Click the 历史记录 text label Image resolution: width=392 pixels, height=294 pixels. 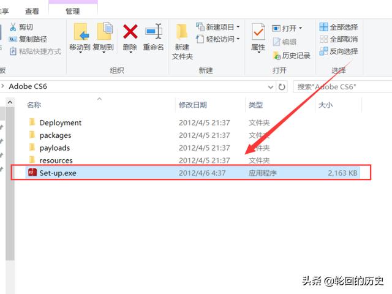[x=296, y=56]
